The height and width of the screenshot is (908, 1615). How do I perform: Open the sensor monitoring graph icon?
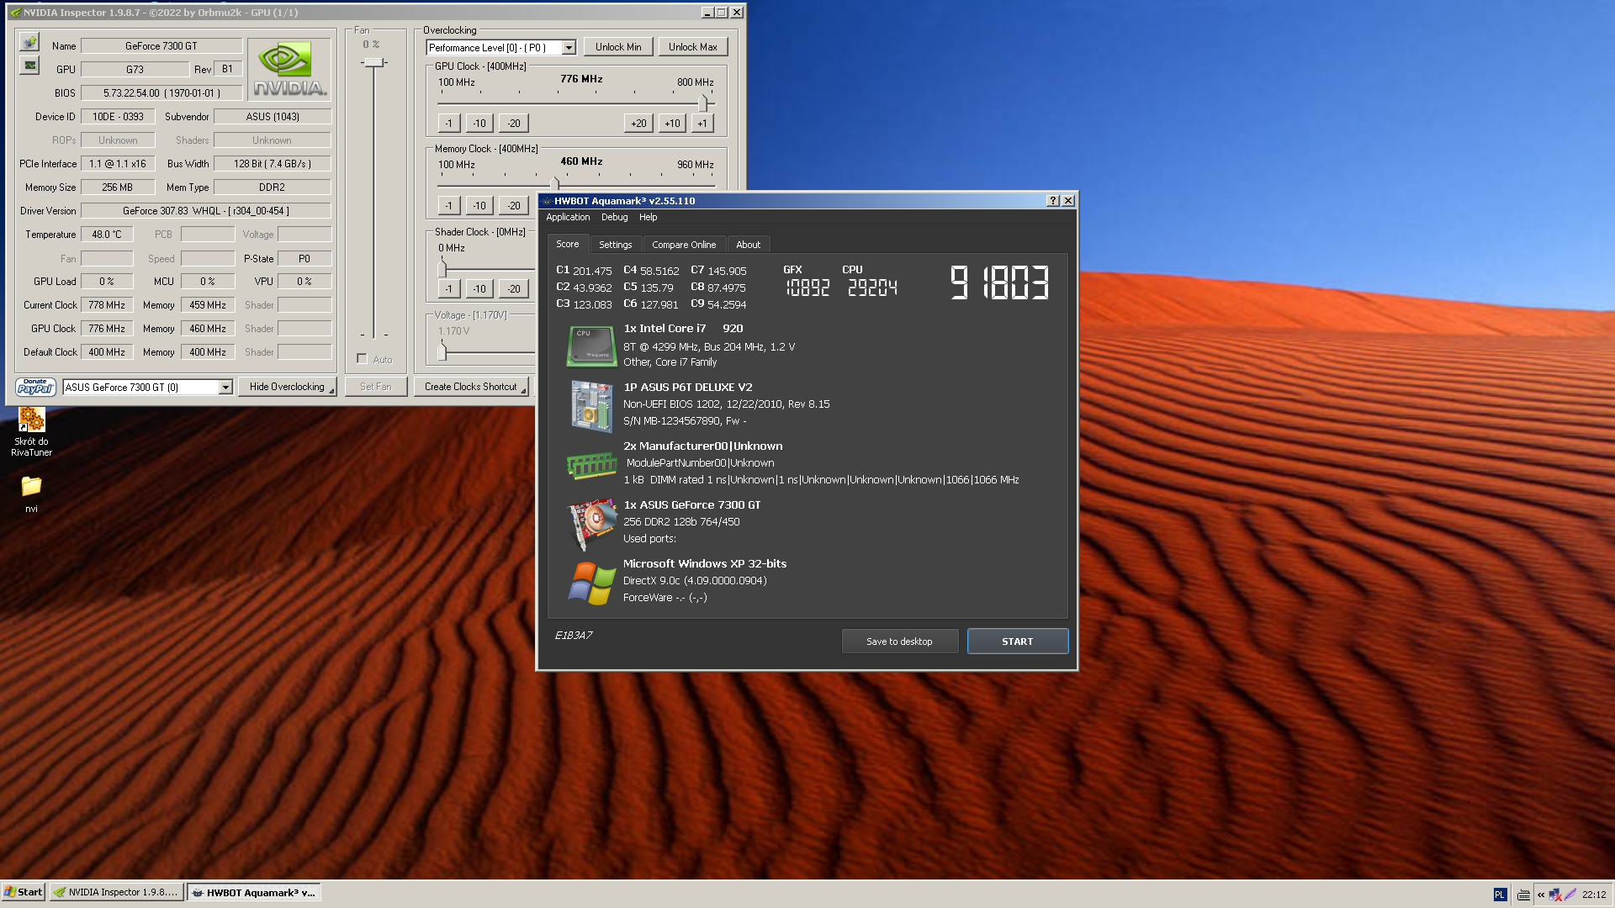click(29, 65)
